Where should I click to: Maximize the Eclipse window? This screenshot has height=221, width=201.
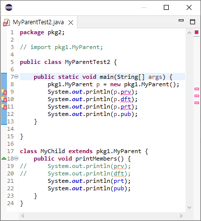click(x=166, y=7)
